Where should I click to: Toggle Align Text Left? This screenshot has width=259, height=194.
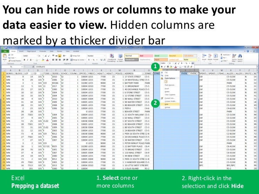click(53, 60)
